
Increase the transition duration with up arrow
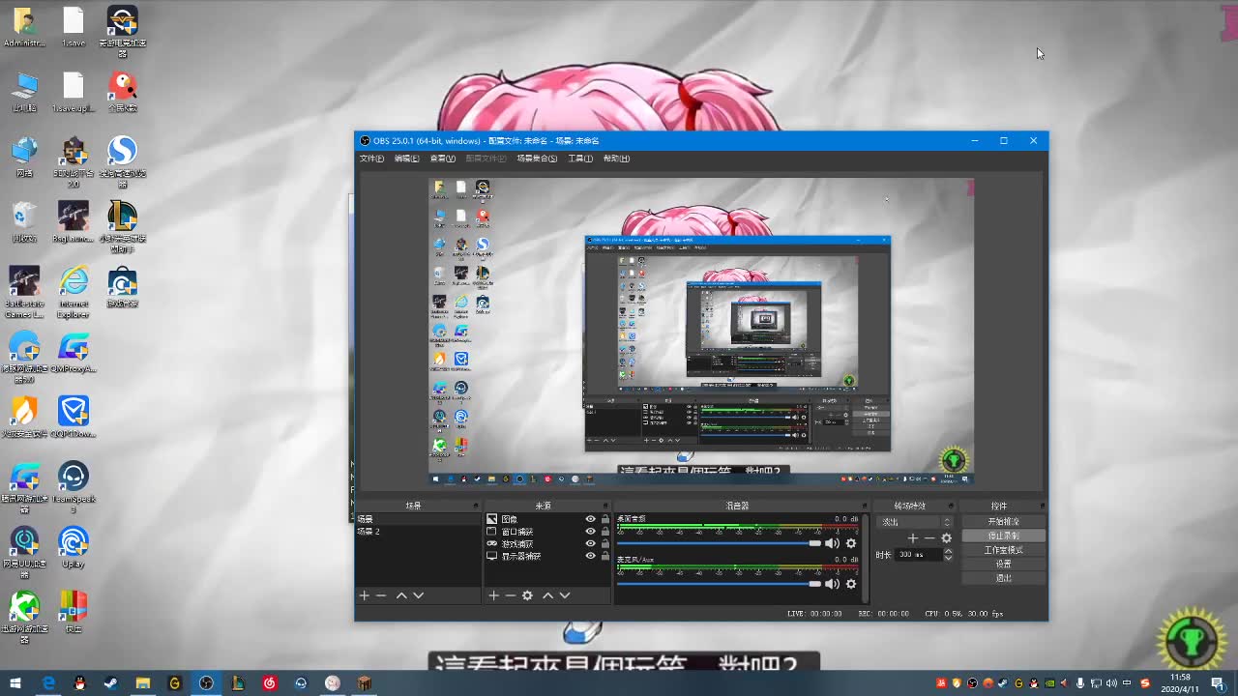(948, 551)
